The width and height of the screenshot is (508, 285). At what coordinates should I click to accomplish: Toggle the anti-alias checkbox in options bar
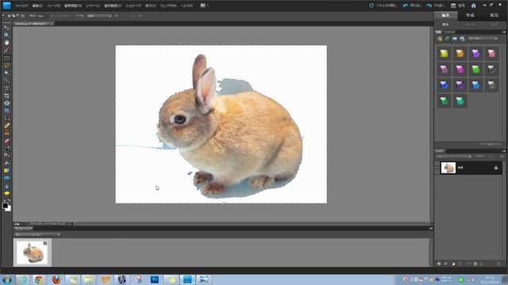tap(52, 16)
